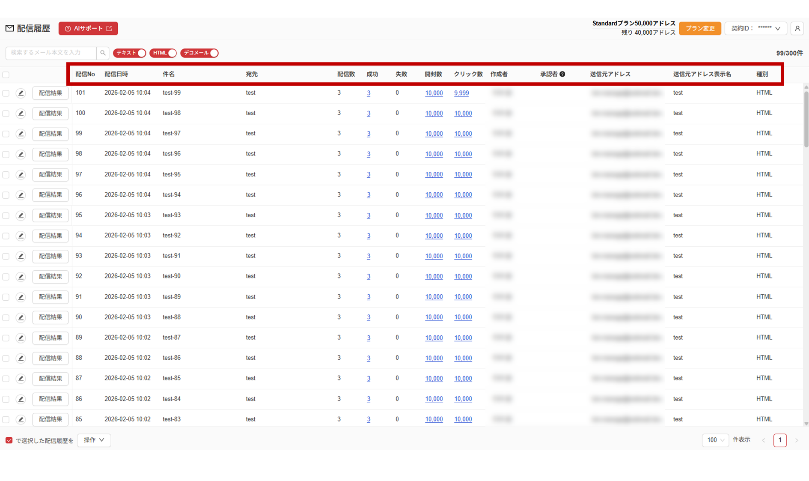Open 配信結果 for delivery 100

coord(51,114)
